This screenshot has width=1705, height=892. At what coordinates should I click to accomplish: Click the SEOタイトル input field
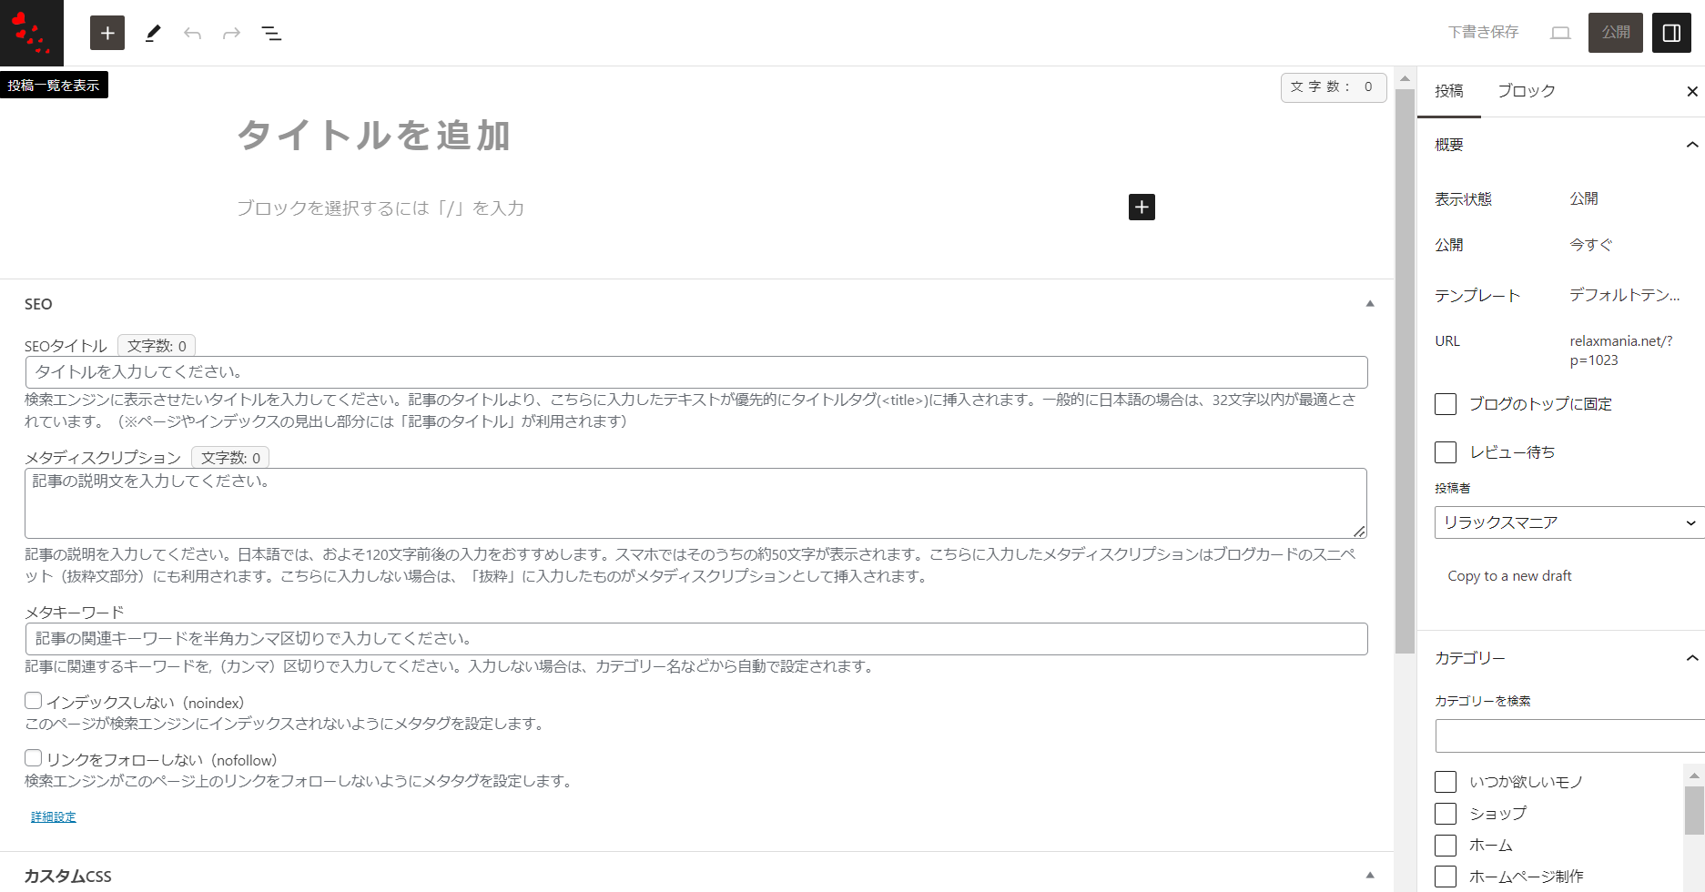pos(696,372)
